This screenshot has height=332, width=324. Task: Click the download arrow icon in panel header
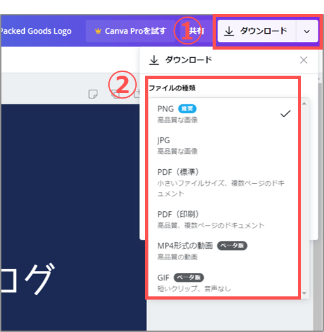point(154,60)
